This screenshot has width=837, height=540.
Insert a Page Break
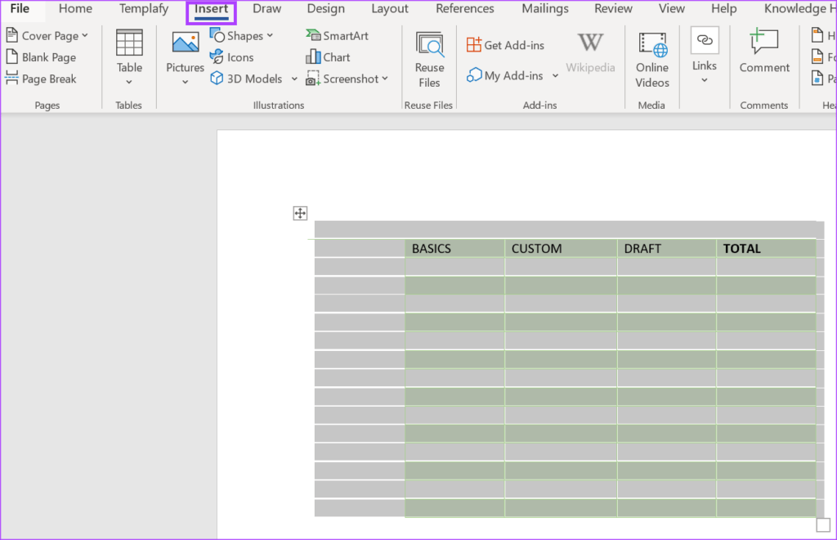coord(49,79)
